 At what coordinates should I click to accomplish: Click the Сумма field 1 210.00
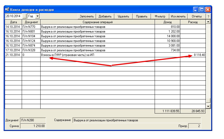(x=33, y=126)
